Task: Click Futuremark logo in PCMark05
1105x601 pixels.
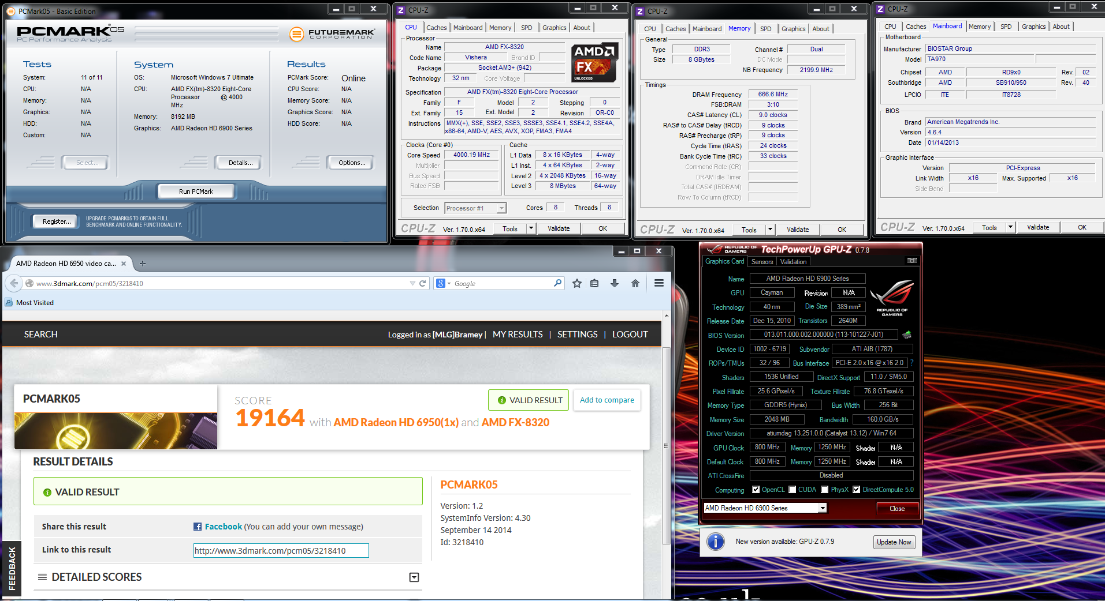Action: click(296, 34)
